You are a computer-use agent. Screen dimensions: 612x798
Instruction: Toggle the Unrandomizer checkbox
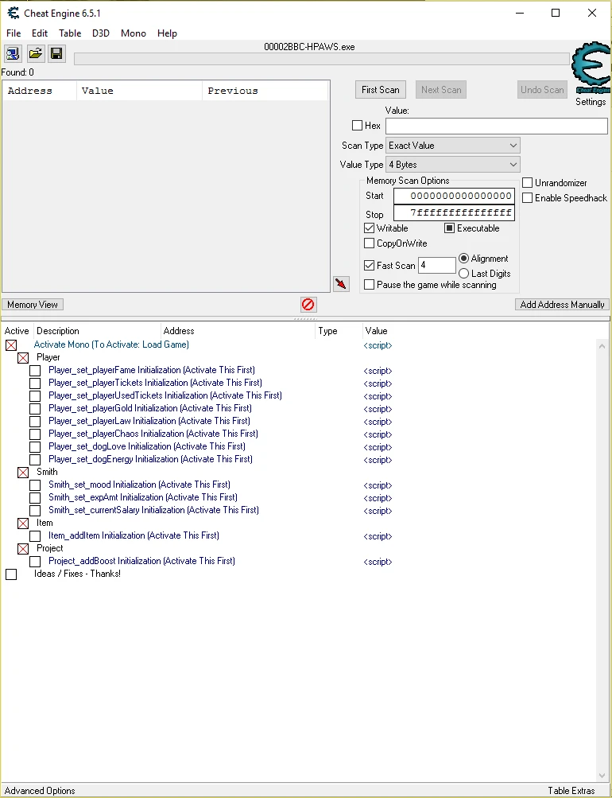[x=527, y=183]
